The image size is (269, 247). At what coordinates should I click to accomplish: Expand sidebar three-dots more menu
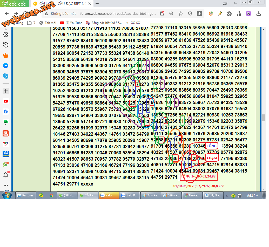click(6, 185)
